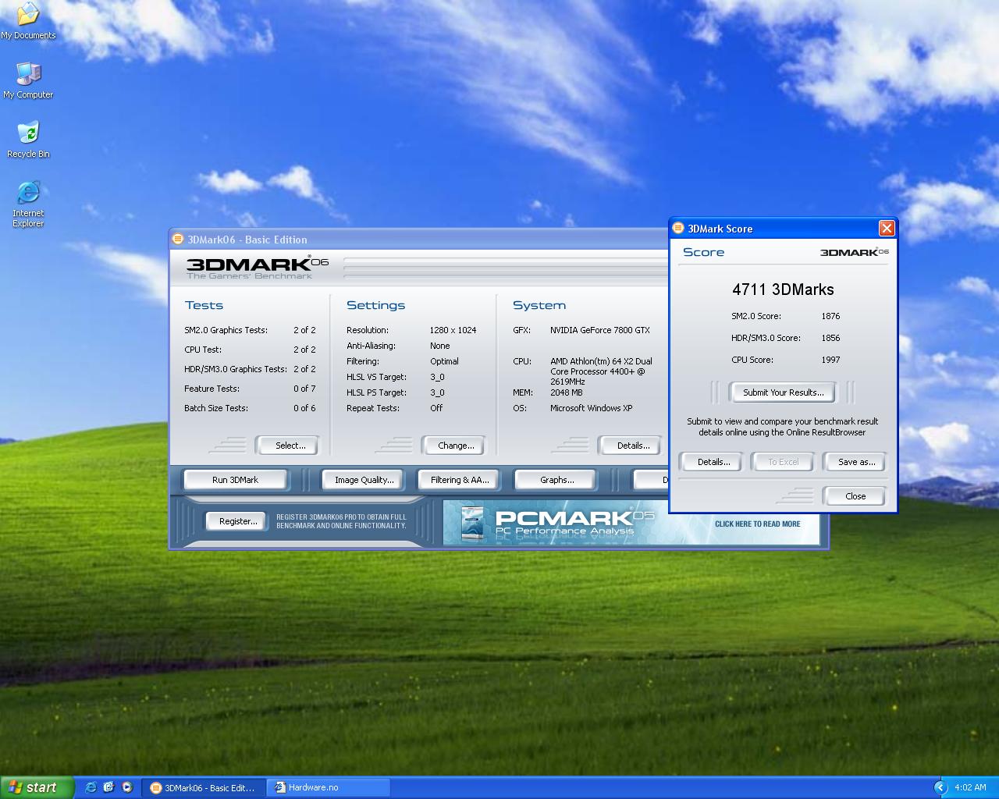
Task: Click Feature Tests value 0 of 7
Action: tap(304, 389)
